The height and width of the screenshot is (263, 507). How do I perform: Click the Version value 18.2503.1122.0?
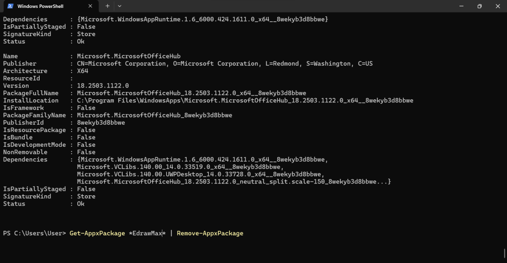tap(103, 86)
